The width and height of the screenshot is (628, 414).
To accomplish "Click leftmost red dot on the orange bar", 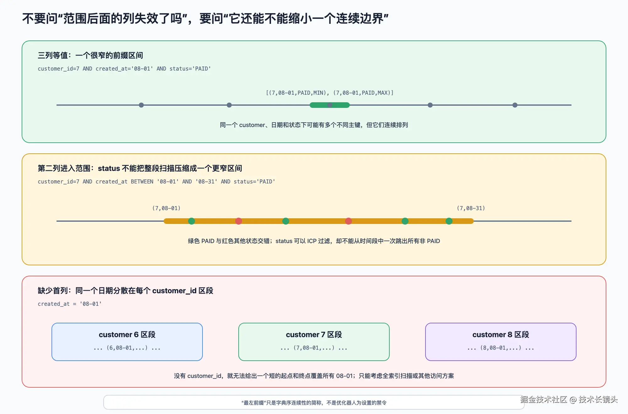I will point(239,221).
